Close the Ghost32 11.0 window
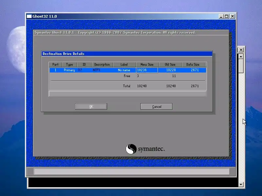Screen dimensions: 262x196 (233, 16)
